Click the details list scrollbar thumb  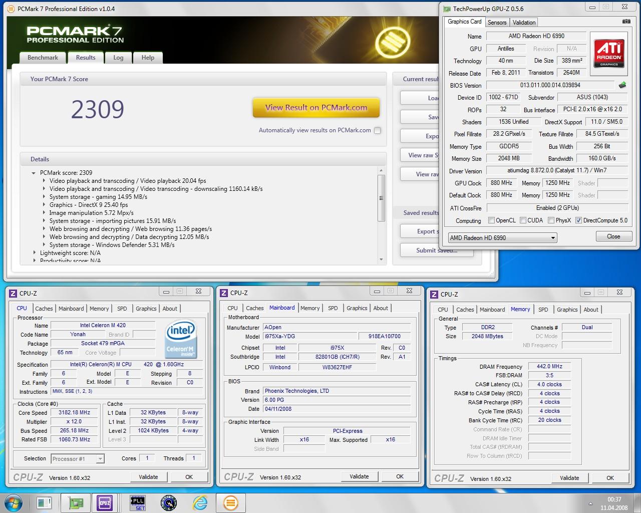[381, 198]
